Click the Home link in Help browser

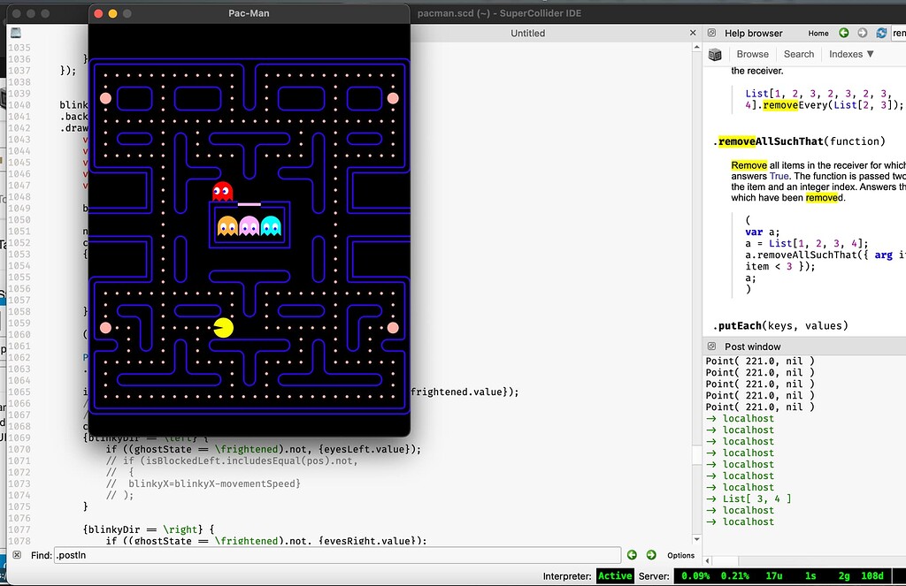[x=818, y=34]
